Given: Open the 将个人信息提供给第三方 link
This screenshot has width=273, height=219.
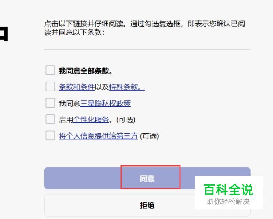Looking at the screenshot, I should pyautogui.click(x=98, y=136).
